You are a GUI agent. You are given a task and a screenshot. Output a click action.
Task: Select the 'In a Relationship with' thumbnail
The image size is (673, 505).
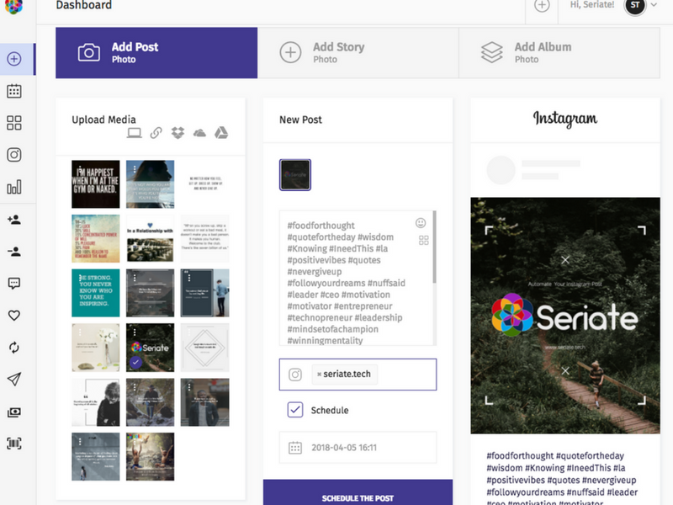pyautogui.click(x=151, y=239)
